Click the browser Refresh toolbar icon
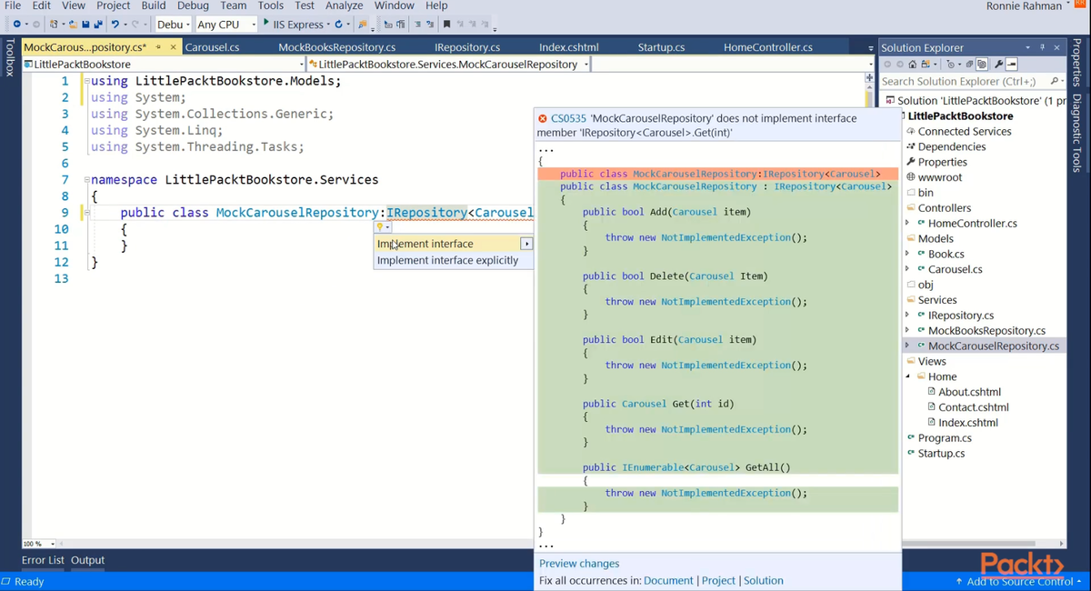The height and width of the screenshot is (591, 1091). pos(338,24)
